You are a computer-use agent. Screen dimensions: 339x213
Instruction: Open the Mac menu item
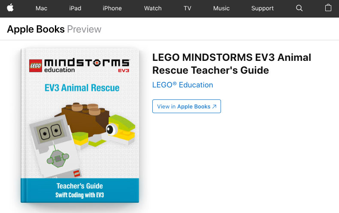(x=41, y=8)
